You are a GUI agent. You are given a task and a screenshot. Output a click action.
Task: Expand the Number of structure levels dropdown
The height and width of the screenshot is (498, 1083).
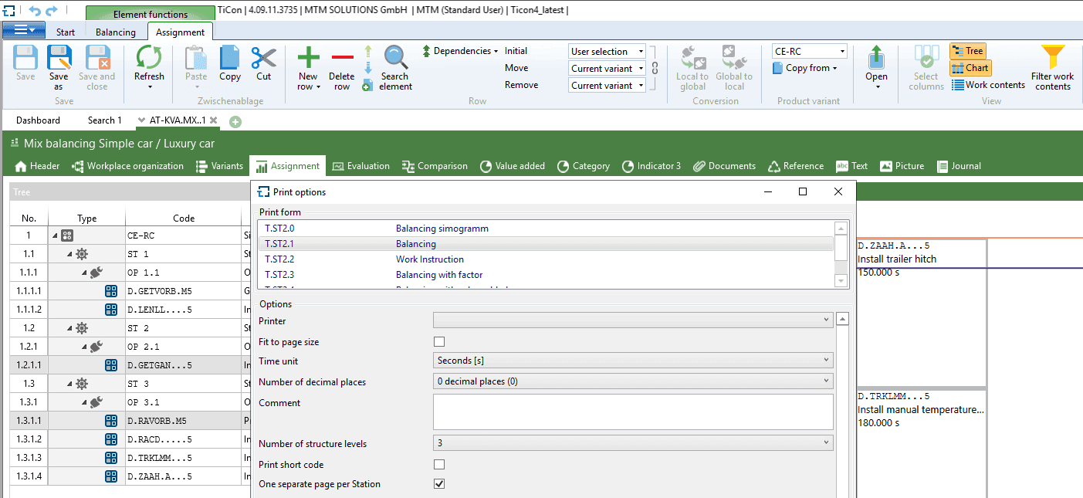(633, 444)
